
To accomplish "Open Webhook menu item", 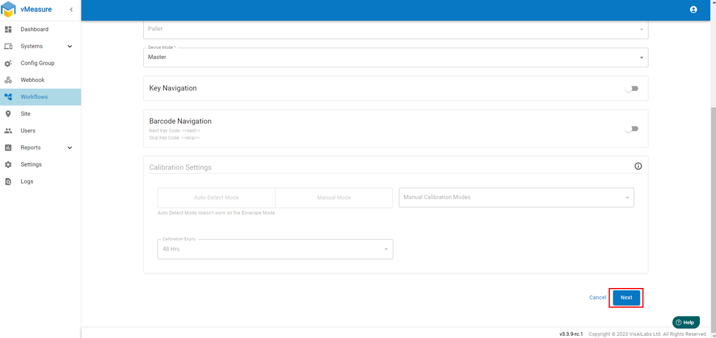I will pos(40,80).
